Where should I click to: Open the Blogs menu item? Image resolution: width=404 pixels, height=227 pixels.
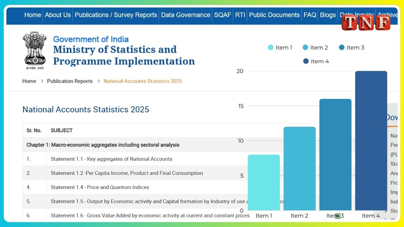(328, 15)
